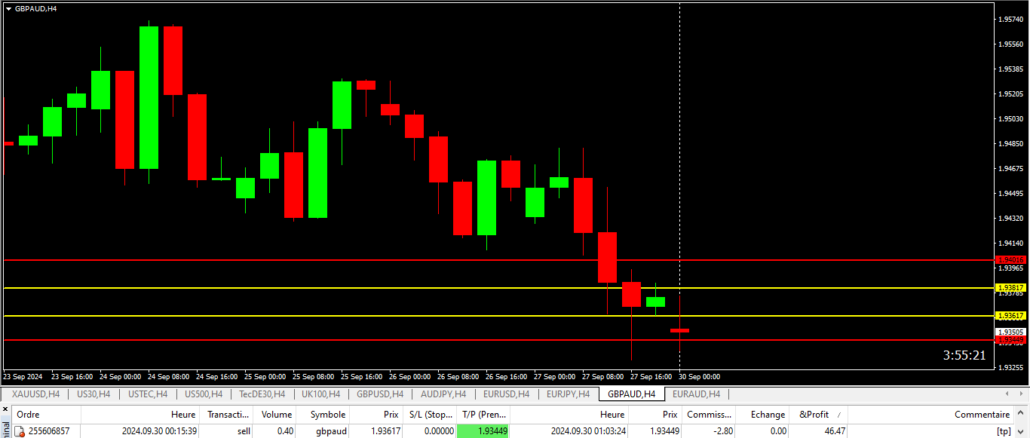Switch to the XAUUSD,H4 chart tab
Screen dimensions: 1030x438
35,394
